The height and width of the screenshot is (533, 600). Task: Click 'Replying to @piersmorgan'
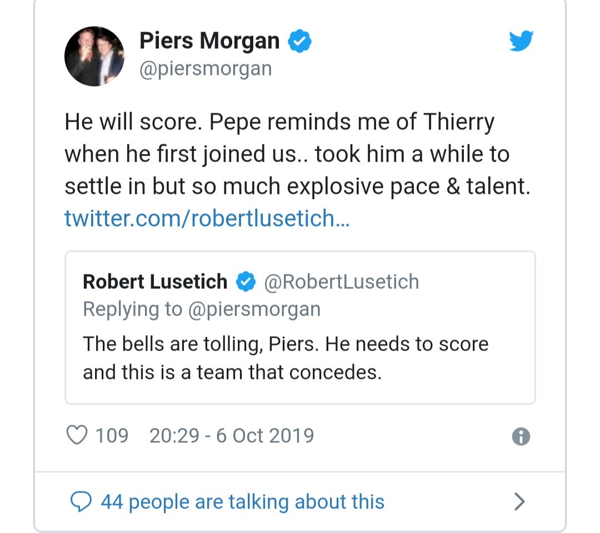pos(202,309)
